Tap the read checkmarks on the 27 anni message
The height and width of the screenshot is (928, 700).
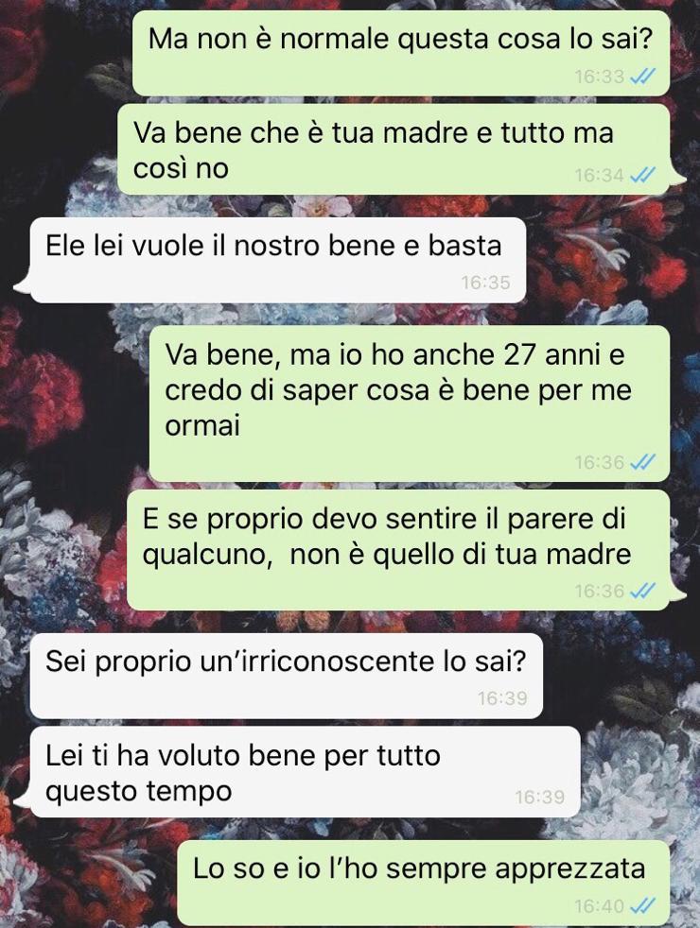(643, 461)
